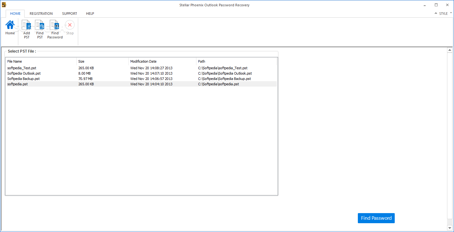Click the Add PST icon
The height and width of the screenshot is (232, 454).
click(x=26, y=25)
